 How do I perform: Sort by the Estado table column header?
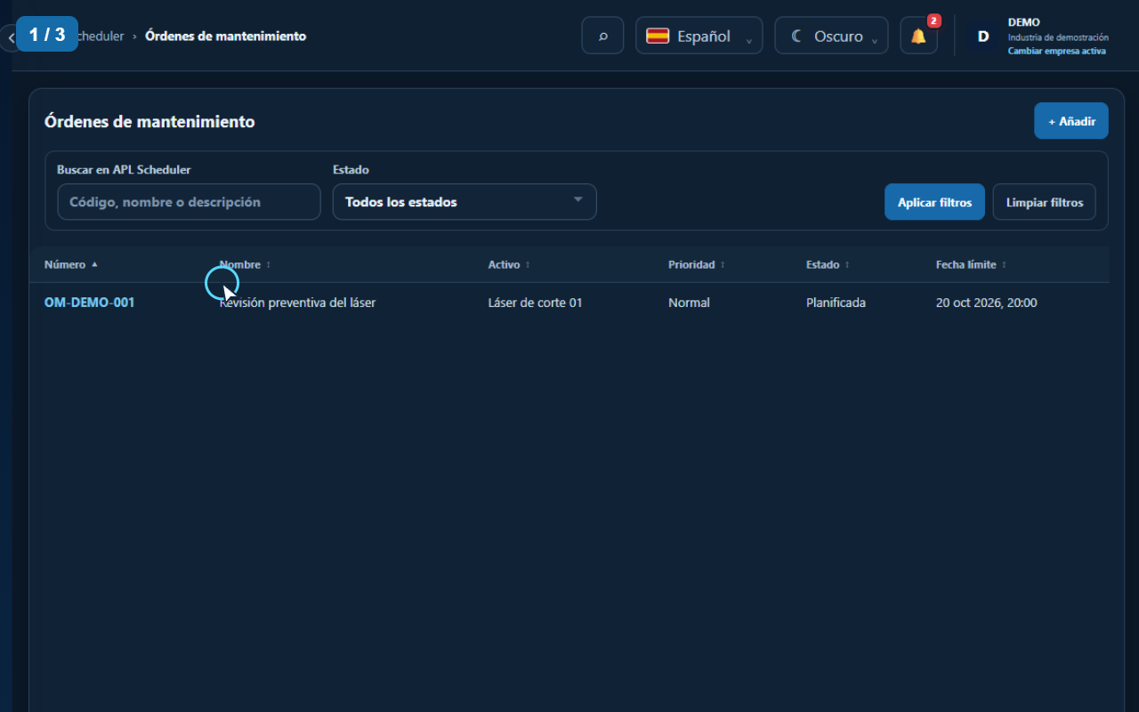(x=828, y=264)
